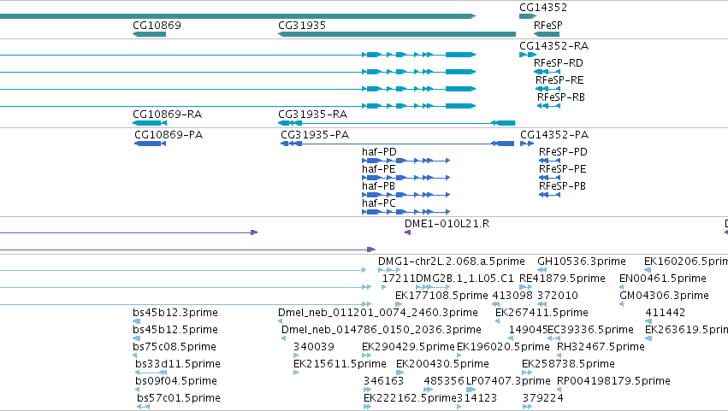The width and height of the screenshot is (728, 411).
Task: Select the GM04306.3prime EST label
Action: [664, 296]
